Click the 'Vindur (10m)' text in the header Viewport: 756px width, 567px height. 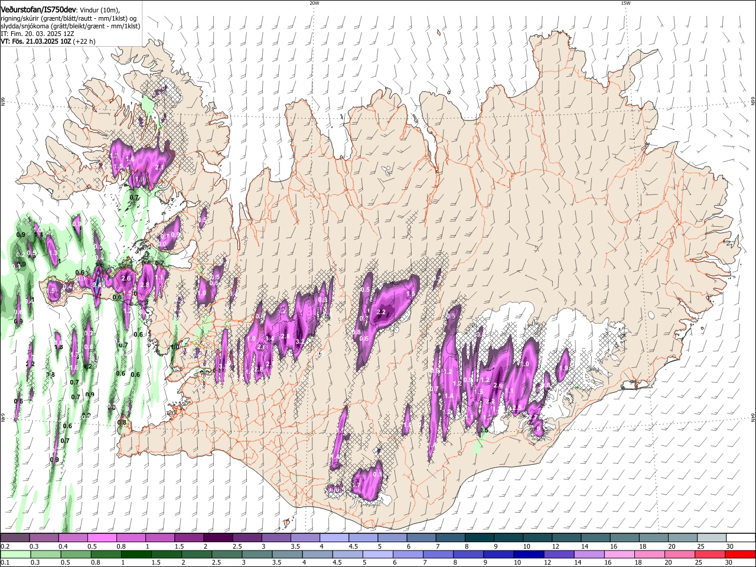[100, 10]
